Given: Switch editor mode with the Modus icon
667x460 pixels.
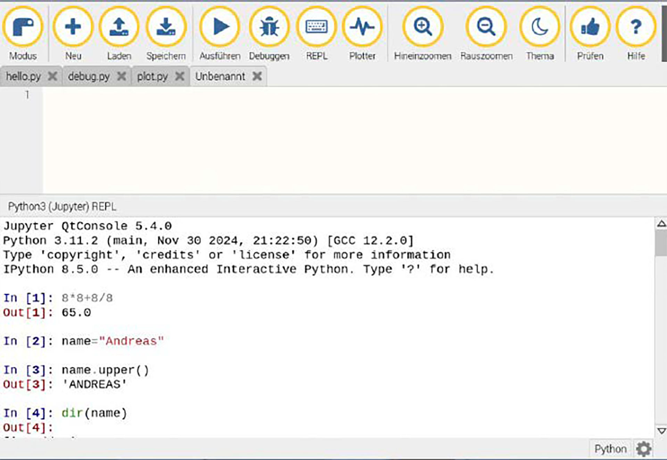Looking at the screenshot, I should 23,26.
